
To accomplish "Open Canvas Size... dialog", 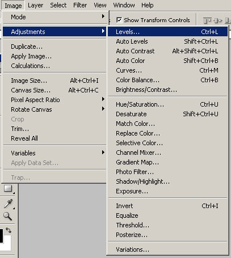I will (54, 90).
